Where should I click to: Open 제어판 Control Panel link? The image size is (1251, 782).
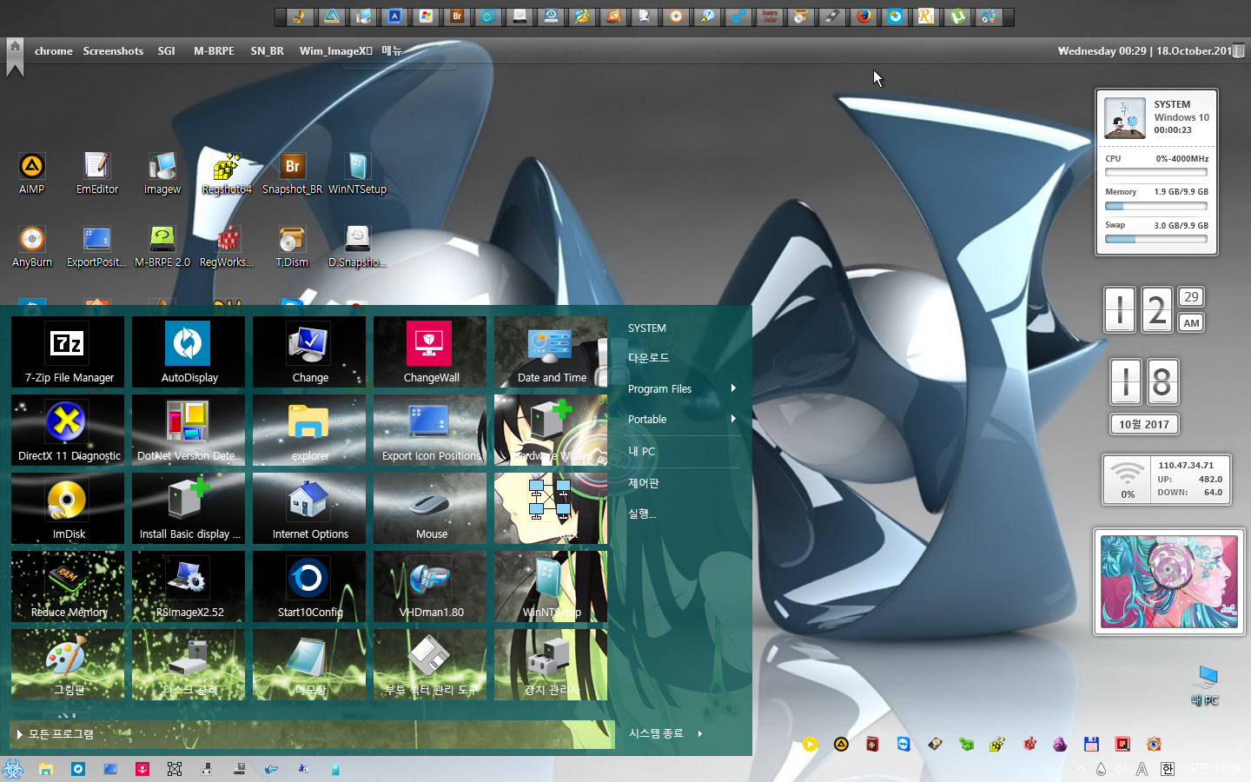(644, 483)
